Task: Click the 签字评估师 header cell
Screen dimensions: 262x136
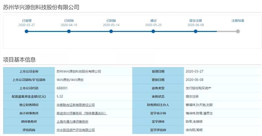Action: pos(158,130)
